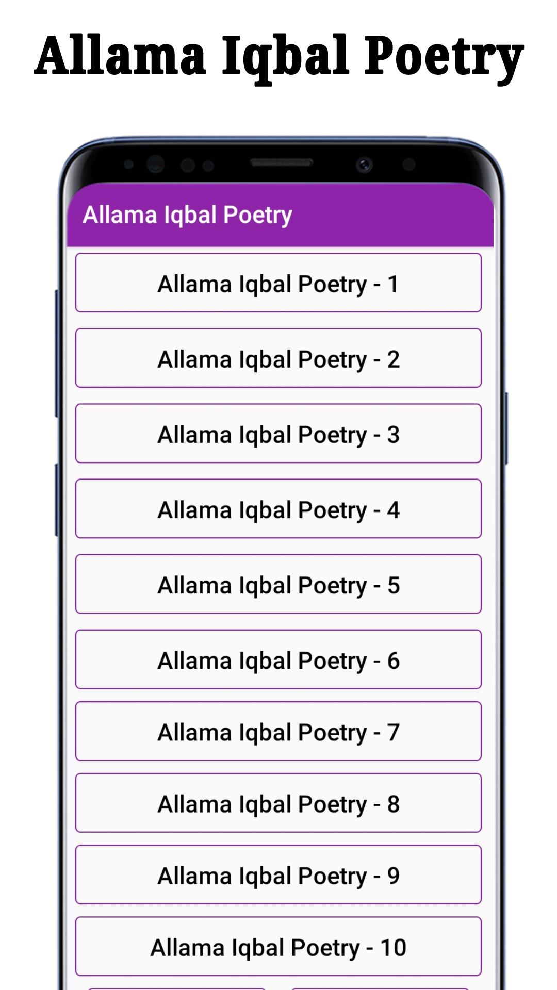This screenshot has width=557, height=990.
Task: Launch Allama Iqbal Poetry - 8 list item
Action: [278, 803]
